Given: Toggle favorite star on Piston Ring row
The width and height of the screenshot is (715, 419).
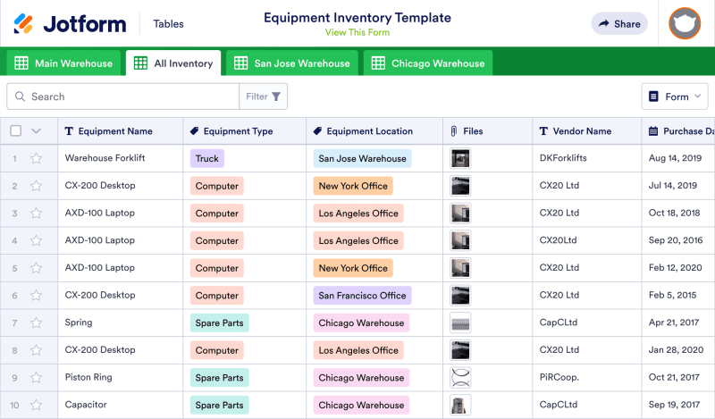Looking at the screenshot, I should click(36, 378).
